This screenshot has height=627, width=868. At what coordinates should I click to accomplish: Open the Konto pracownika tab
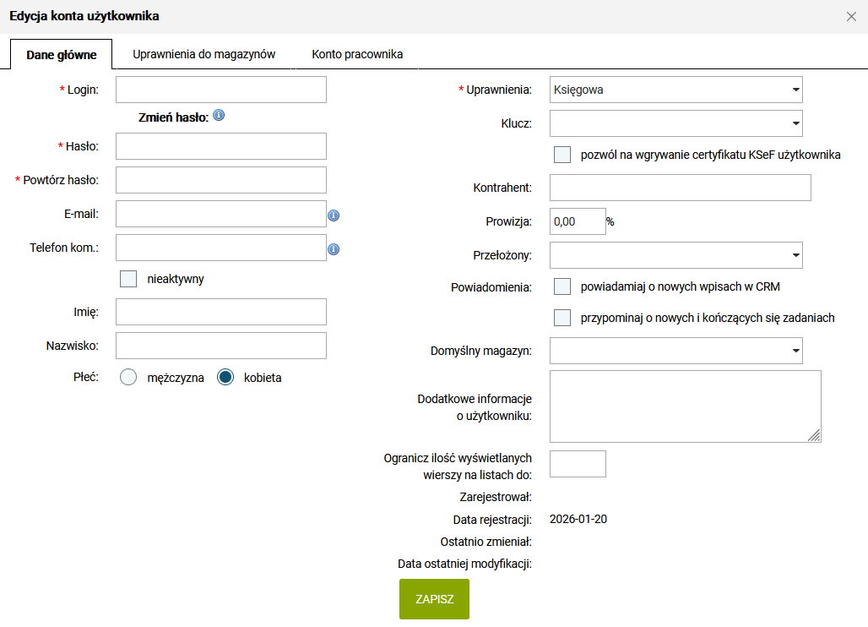click(x=357, y=54)
